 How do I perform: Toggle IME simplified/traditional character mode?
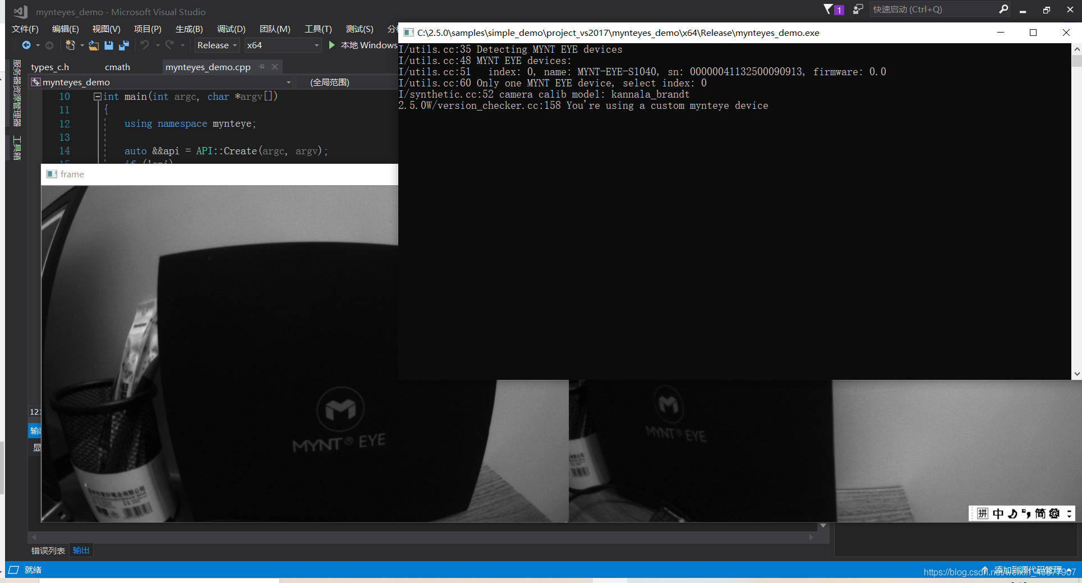pos(1040,513)
